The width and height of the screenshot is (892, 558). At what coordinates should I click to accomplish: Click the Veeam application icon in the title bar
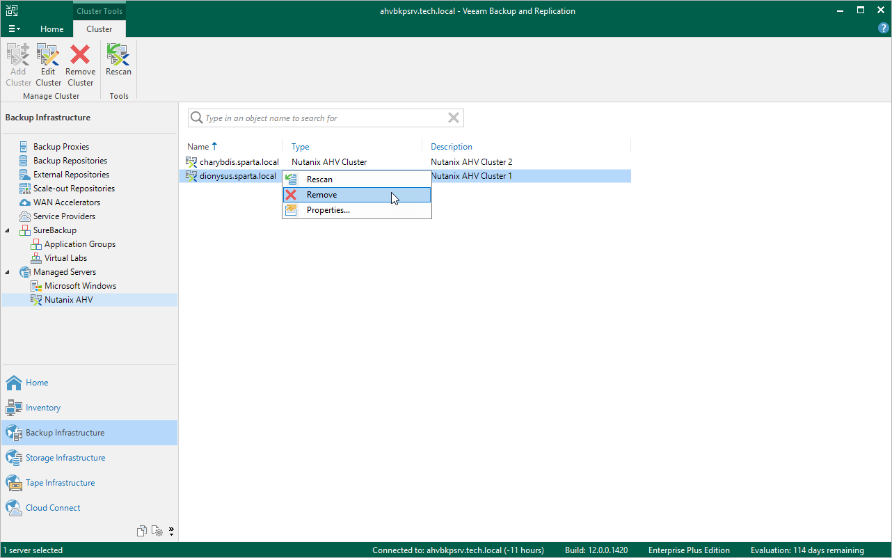click(x=13, y=10)
